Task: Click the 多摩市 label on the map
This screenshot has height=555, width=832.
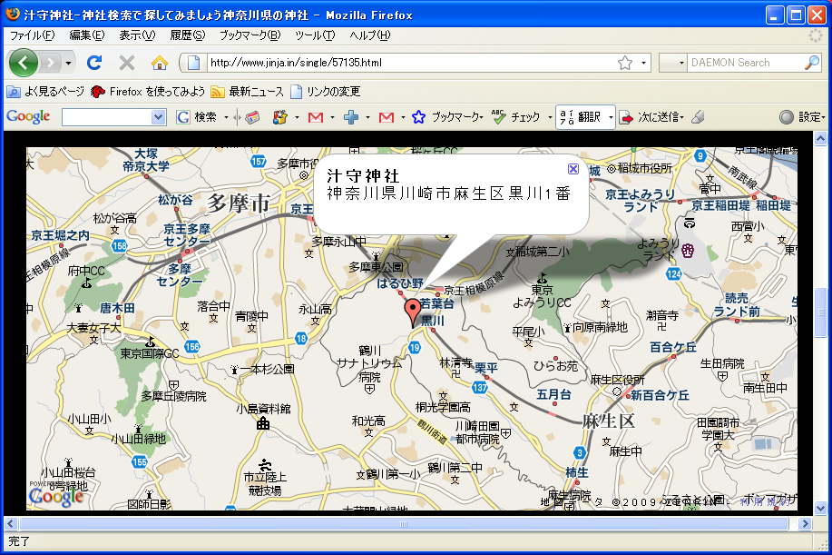Action: click(x=239, y=203)
